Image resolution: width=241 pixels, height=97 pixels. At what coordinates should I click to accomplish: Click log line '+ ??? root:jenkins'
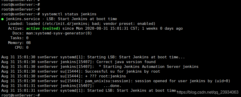pyautogui.click(x=64, y=76)
